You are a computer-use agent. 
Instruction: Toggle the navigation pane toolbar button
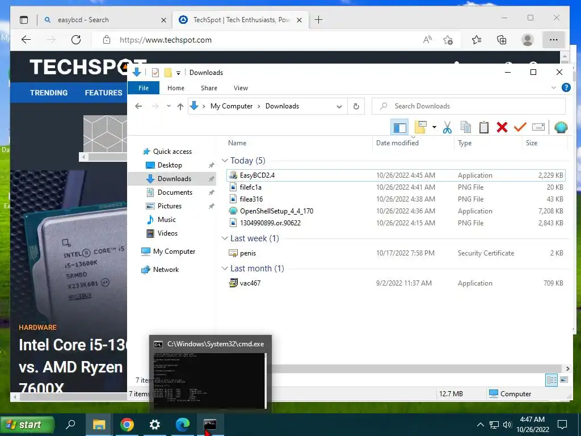click(x=399, y=128)
